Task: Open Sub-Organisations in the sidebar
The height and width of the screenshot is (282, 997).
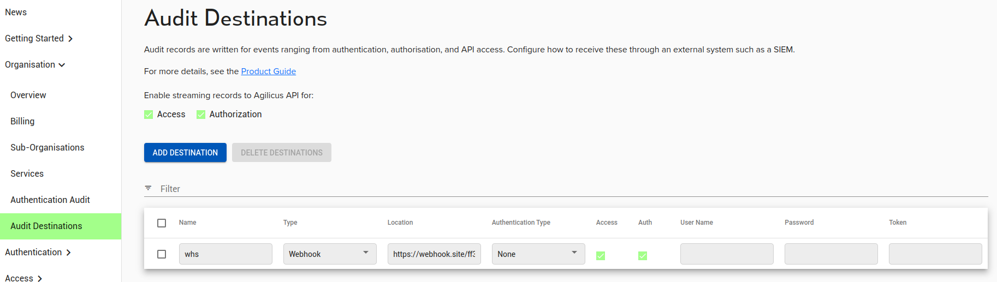Action: pos(48,147)
